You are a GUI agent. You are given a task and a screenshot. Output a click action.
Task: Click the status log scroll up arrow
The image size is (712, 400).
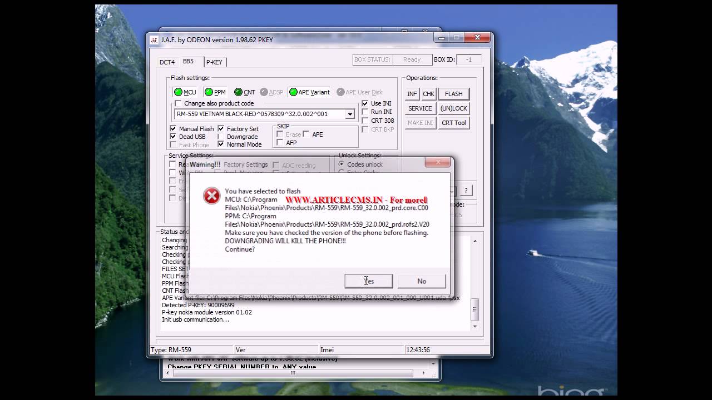pyautogui.click(x=474, y=241)
